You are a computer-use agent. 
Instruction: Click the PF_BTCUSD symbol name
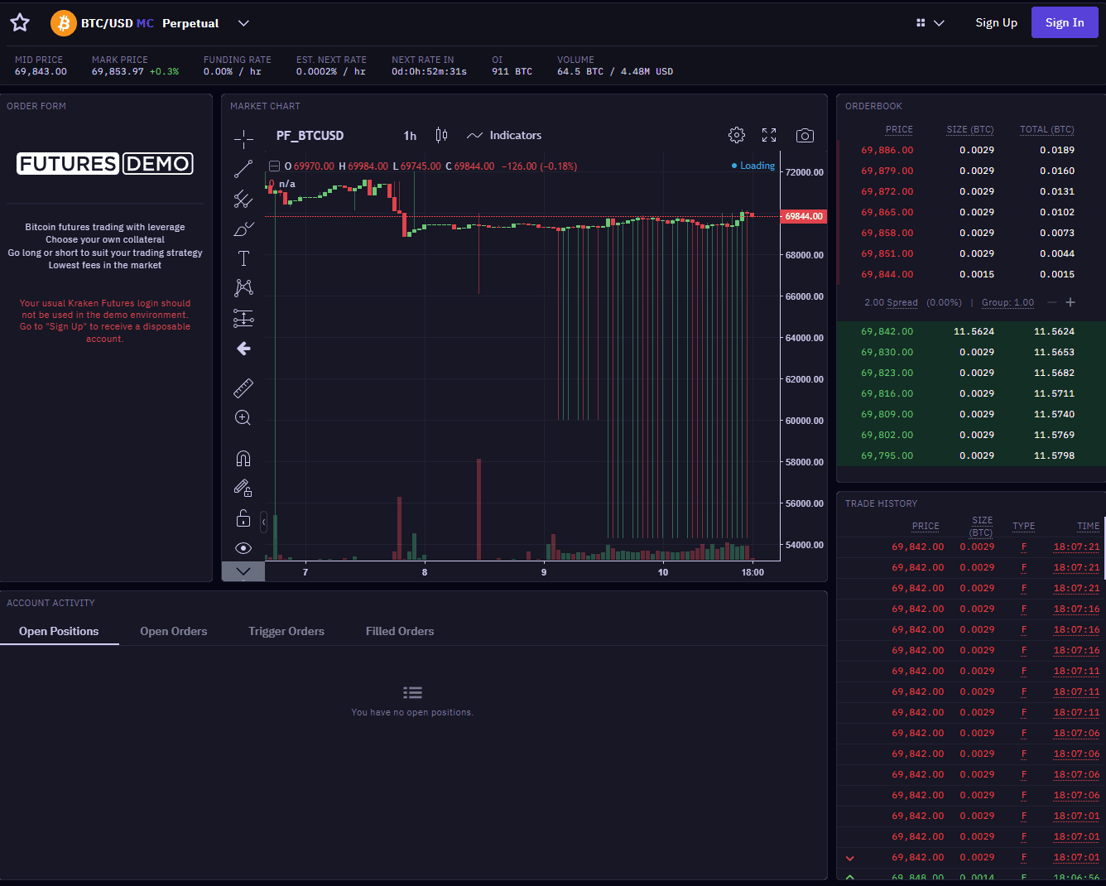point(310,136)
